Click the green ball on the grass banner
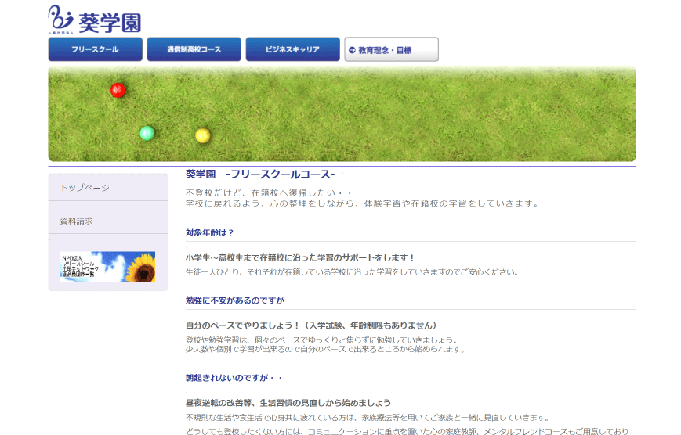This screenshot has height=435, width=681. [x=147, y=133]
